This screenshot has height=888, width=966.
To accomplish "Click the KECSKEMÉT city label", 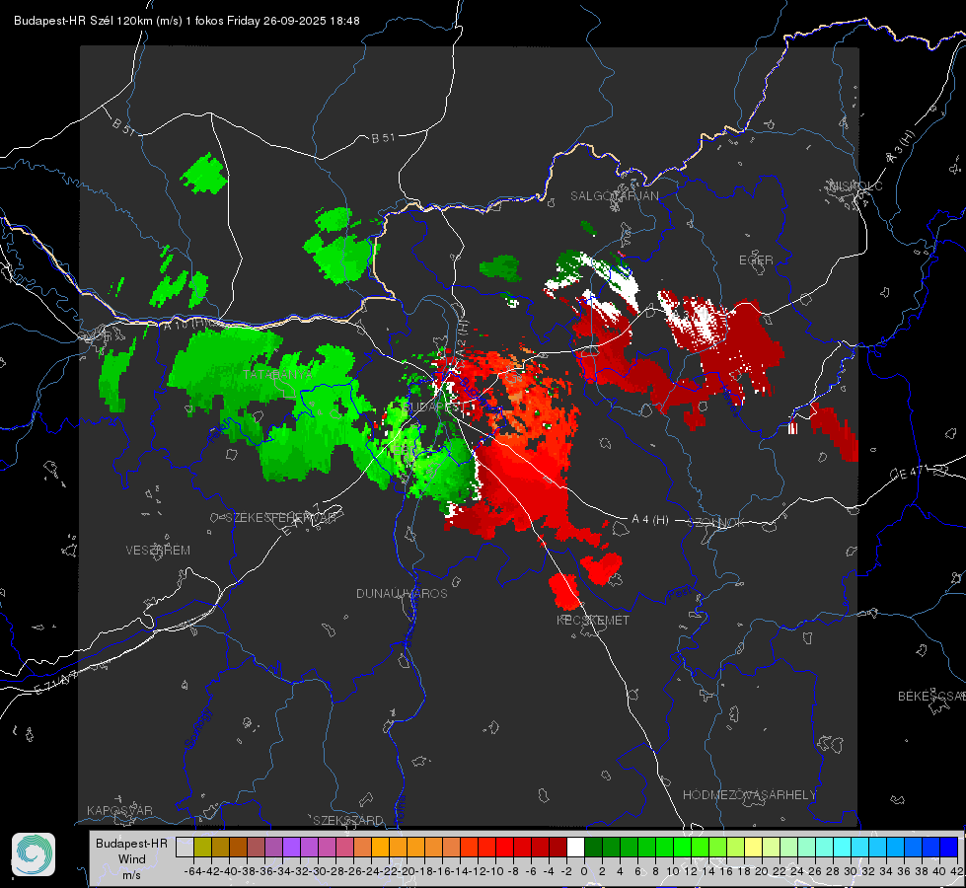I will click(593, 621).
